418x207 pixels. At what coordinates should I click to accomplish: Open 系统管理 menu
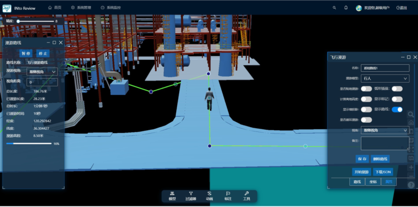point(81,8)
